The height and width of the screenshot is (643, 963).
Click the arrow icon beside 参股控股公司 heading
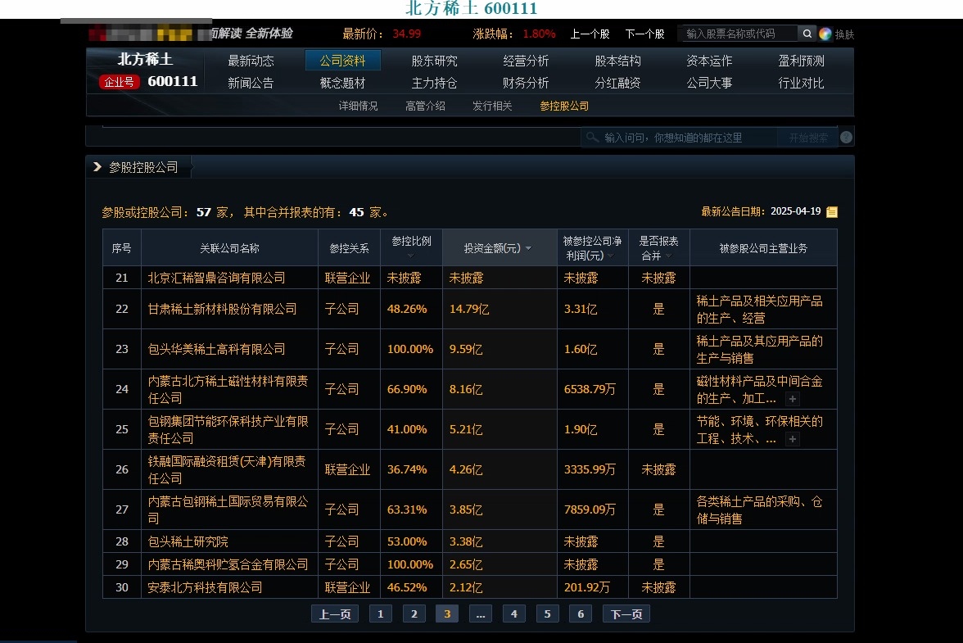[x=97, y=166]
